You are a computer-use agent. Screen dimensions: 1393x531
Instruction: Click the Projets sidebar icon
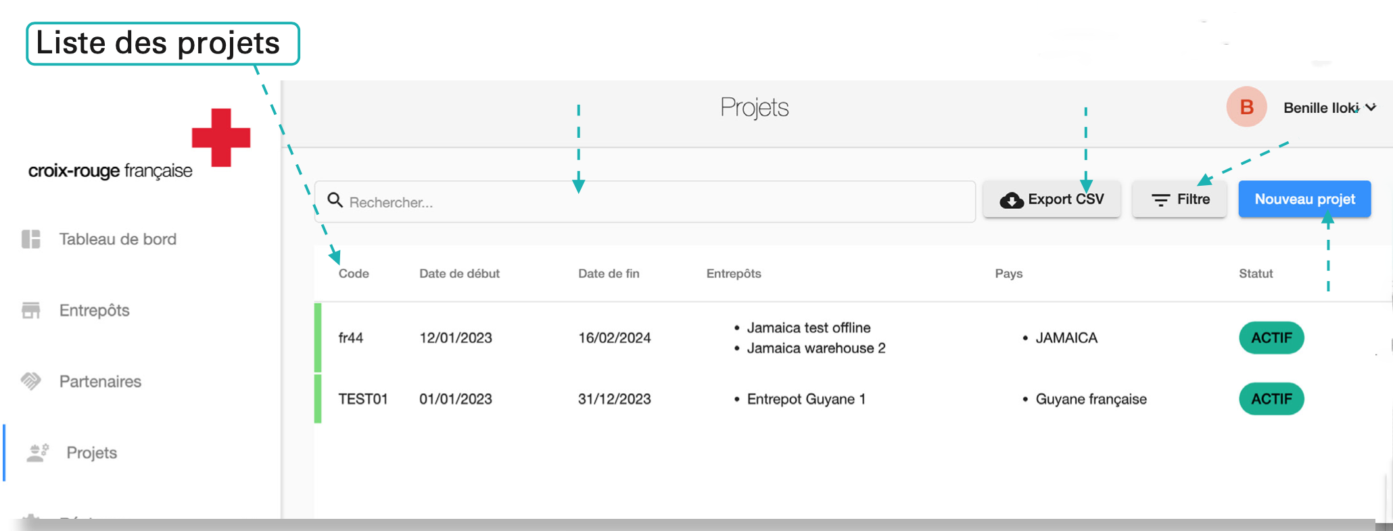click(x=38, y=453)
